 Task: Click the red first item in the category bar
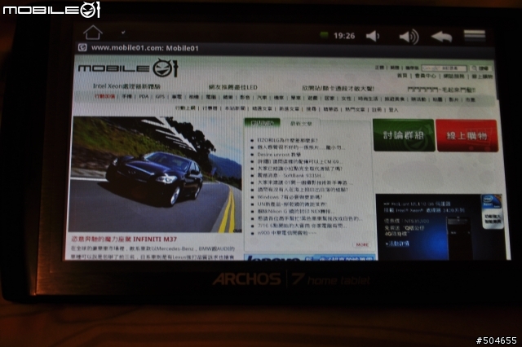pos(104,96)
